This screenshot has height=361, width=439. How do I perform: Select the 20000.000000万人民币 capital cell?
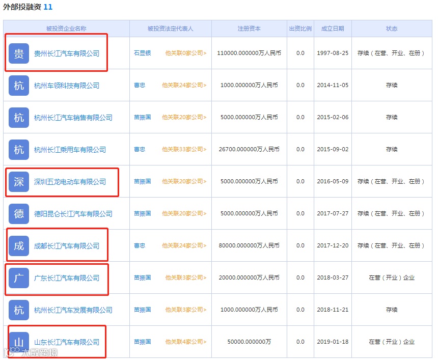(249, 277)
